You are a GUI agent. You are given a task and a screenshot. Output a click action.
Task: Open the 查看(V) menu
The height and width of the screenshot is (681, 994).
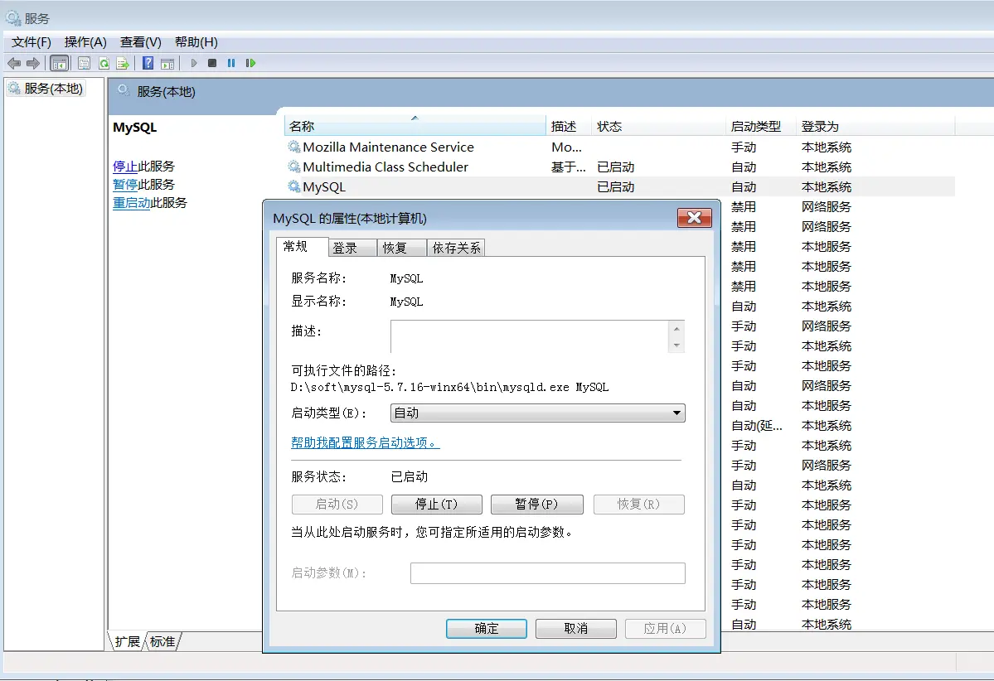click(140, 41)
